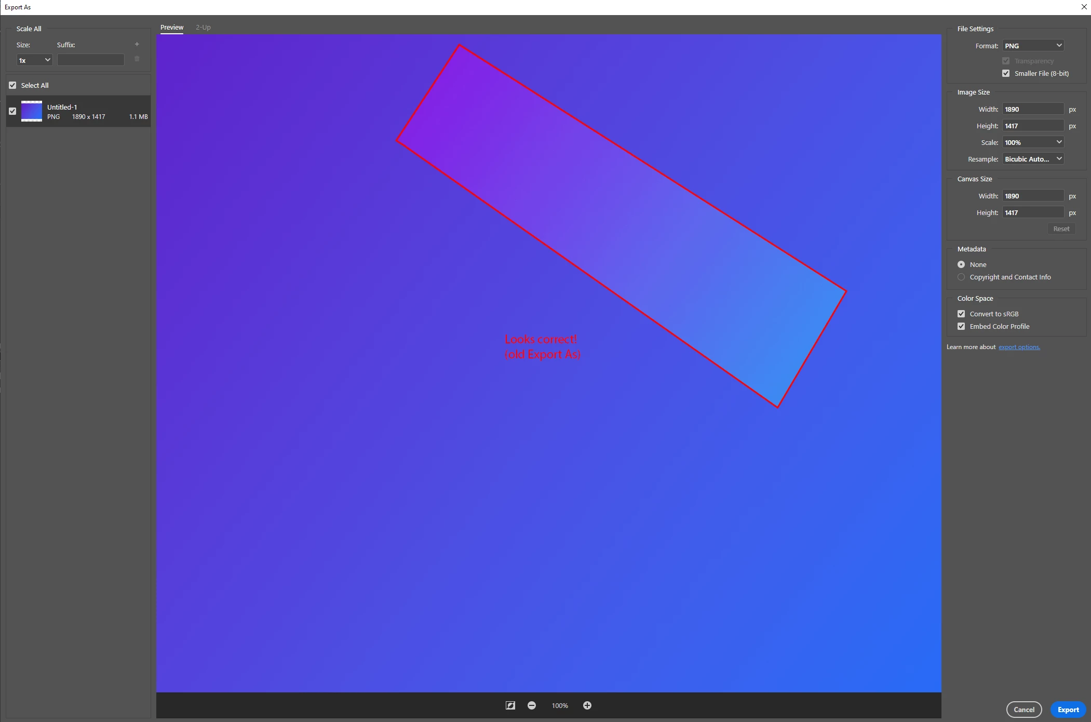This screenshot has height=722, width=1091.
Task: Uncheck Smaller File (8-bit) option
Action: point(1006,73)
